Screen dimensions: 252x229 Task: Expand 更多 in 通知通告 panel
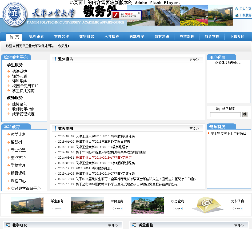point(194,59)
